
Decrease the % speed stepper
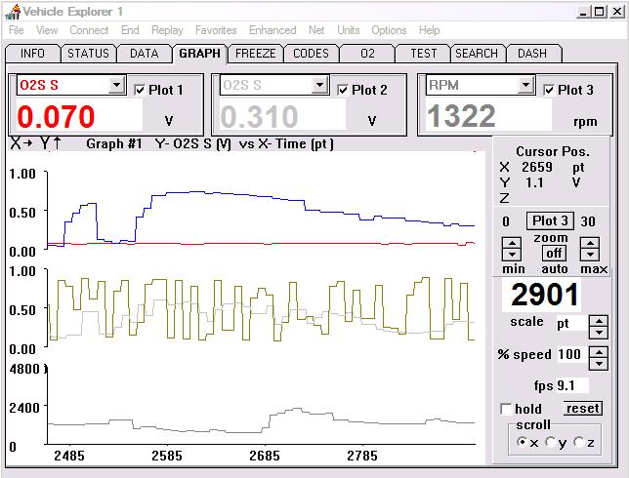(x=599, y=360)
